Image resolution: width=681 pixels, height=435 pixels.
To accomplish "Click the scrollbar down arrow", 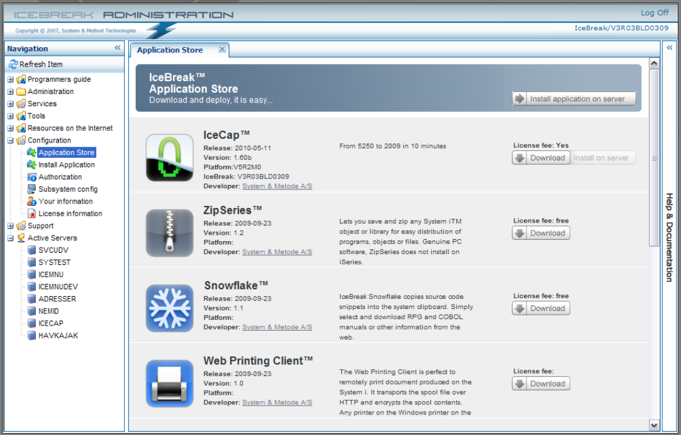I will coord(654,425).
